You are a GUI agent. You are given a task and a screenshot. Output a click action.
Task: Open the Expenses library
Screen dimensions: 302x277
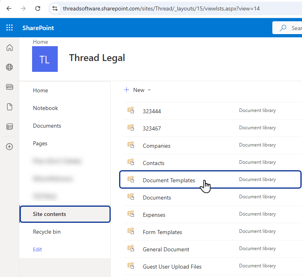(154, 215)
